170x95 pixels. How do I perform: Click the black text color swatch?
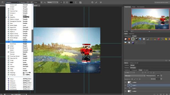click(x=71, y=2)
